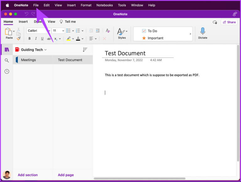This screenshot has width=241, height=182.
Task: Click the Undo arrow in title bar
Action: click(x=27, y=14)
